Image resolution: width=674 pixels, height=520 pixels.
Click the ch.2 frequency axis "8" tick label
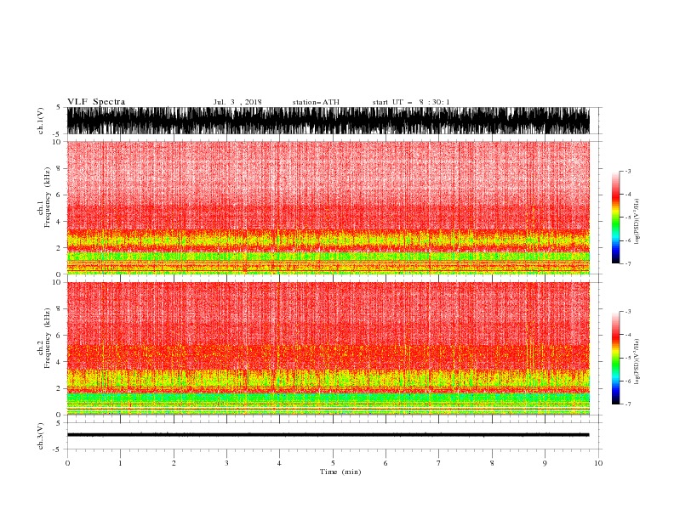(x=59, y=309)
